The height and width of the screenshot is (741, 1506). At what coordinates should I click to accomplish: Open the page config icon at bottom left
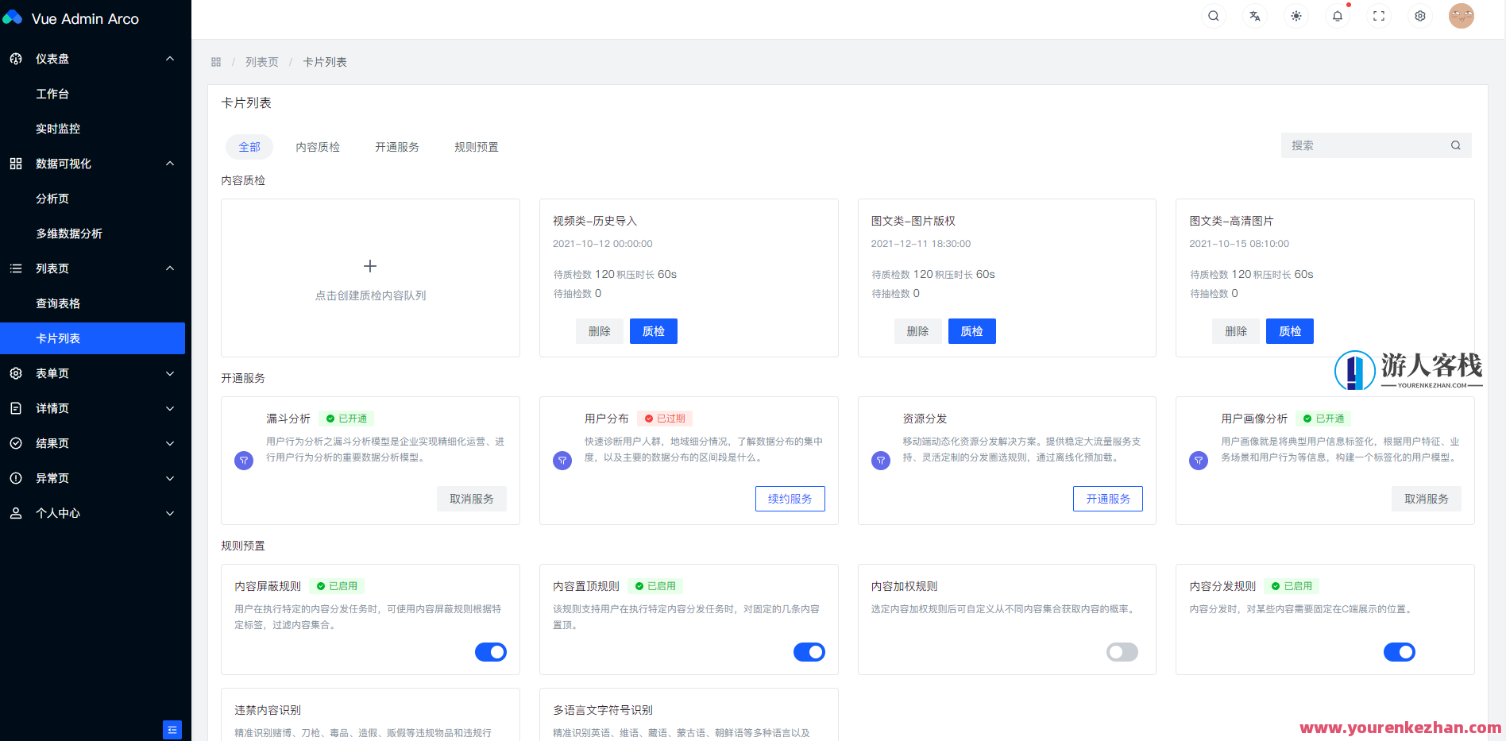(172, 729)
